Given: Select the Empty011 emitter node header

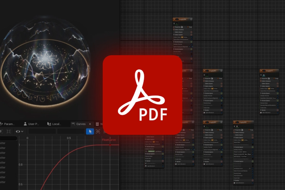Looking at the screenshot, I should click(x=269, y=71).
